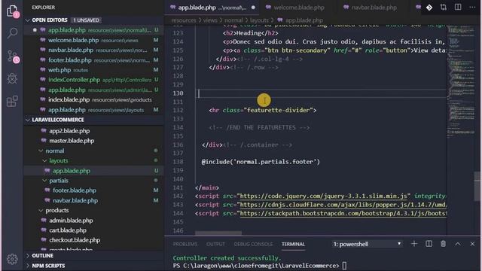Open index.blade.php in Open Editors

point(93,99)
